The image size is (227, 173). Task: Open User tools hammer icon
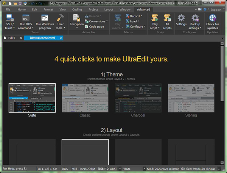point(61,18)
